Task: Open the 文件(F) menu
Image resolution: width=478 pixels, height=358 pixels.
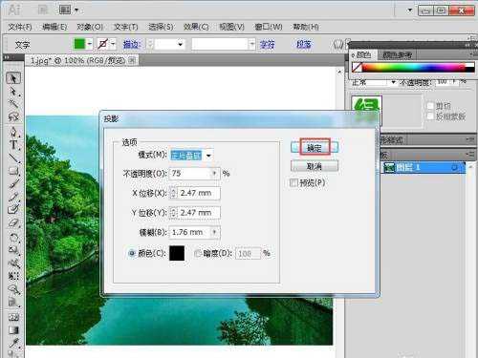Action: [20, 27]
